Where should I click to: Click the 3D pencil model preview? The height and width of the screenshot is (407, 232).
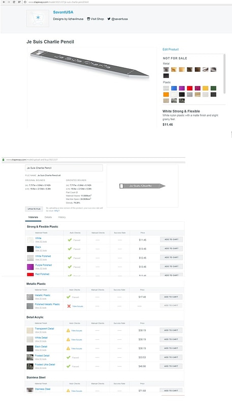pyautogui.click(x=89, y=64)
